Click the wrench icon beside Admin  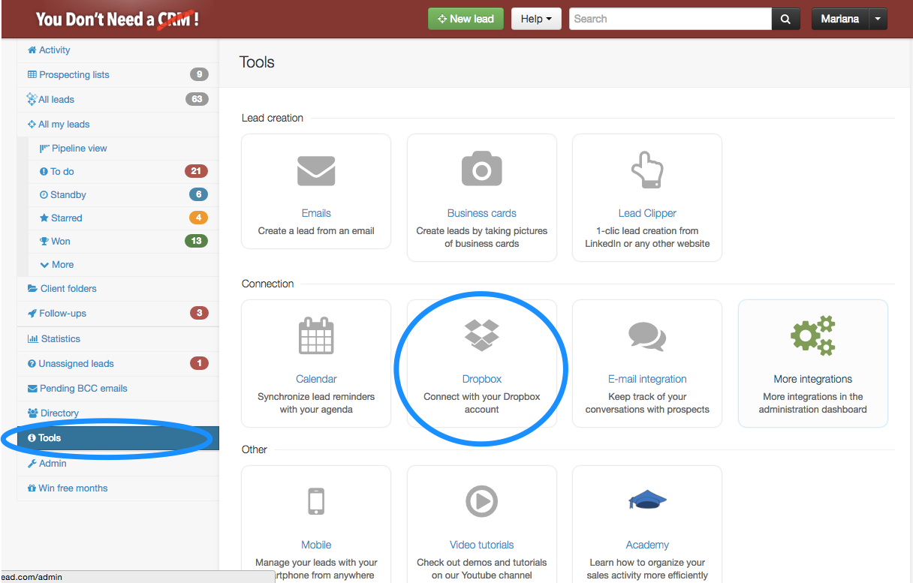(32, 464)
